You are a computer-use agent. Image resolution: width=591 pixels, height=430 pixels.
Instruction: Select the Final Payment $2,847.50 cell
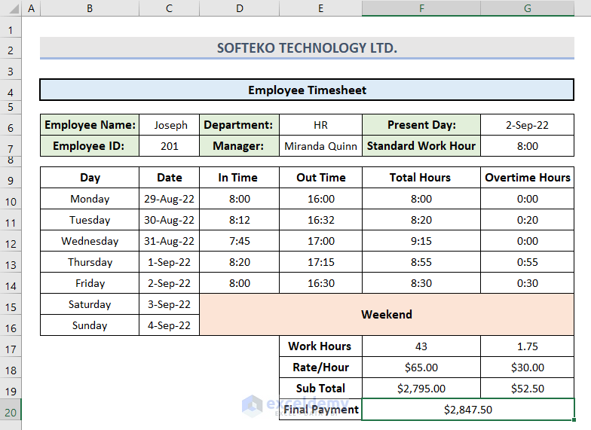(x=468, y=410)
